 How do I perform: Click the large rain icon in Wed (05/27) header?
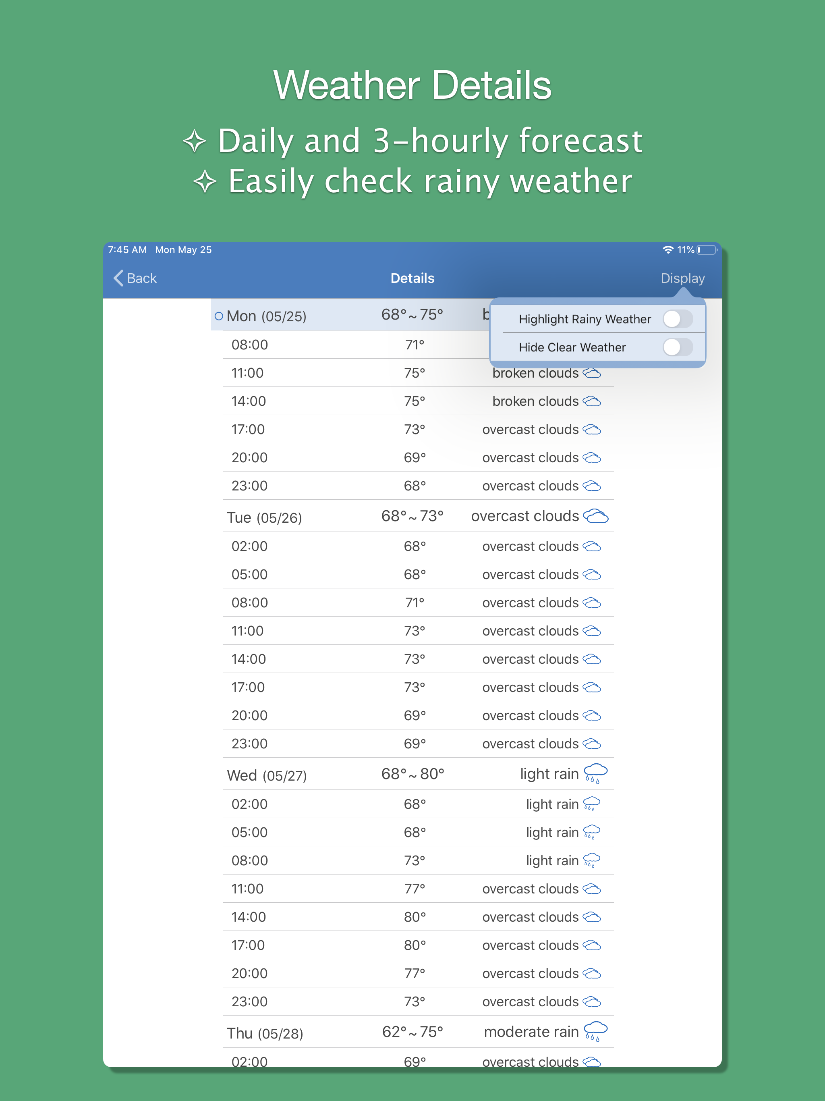596,774
